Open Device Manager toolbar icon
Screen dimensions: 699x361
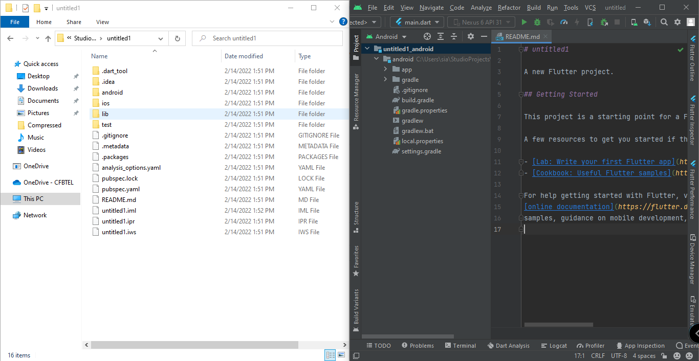click(634, 22)
